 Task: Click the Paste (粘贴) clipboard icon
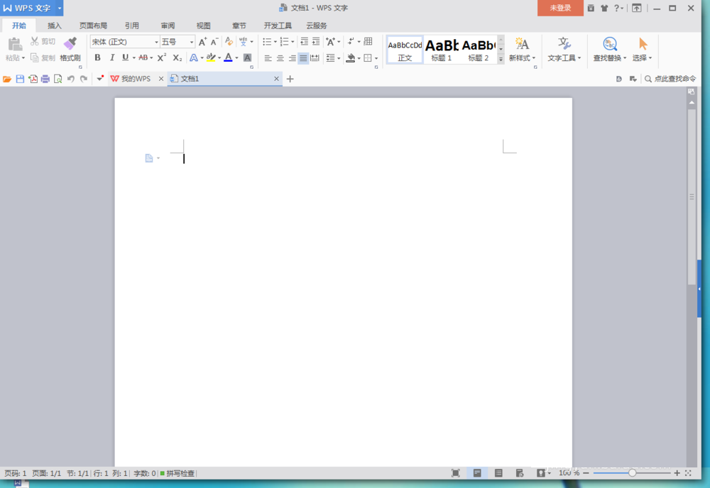coord(15,44)
